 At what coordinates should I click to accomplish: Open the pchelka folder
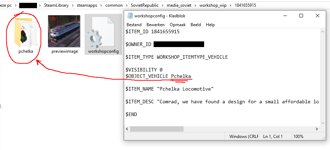25,34
